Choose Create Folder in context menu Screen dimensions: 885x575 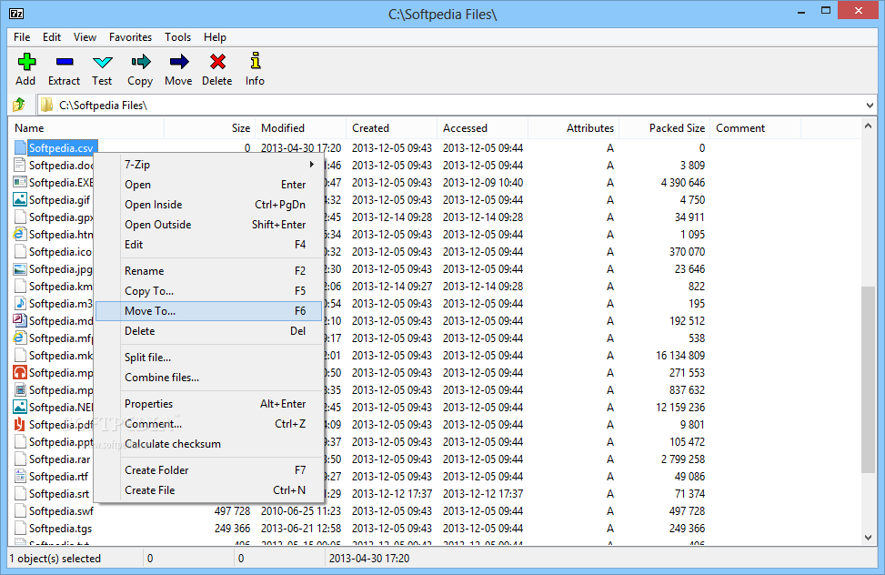click(x=209, y=470)
